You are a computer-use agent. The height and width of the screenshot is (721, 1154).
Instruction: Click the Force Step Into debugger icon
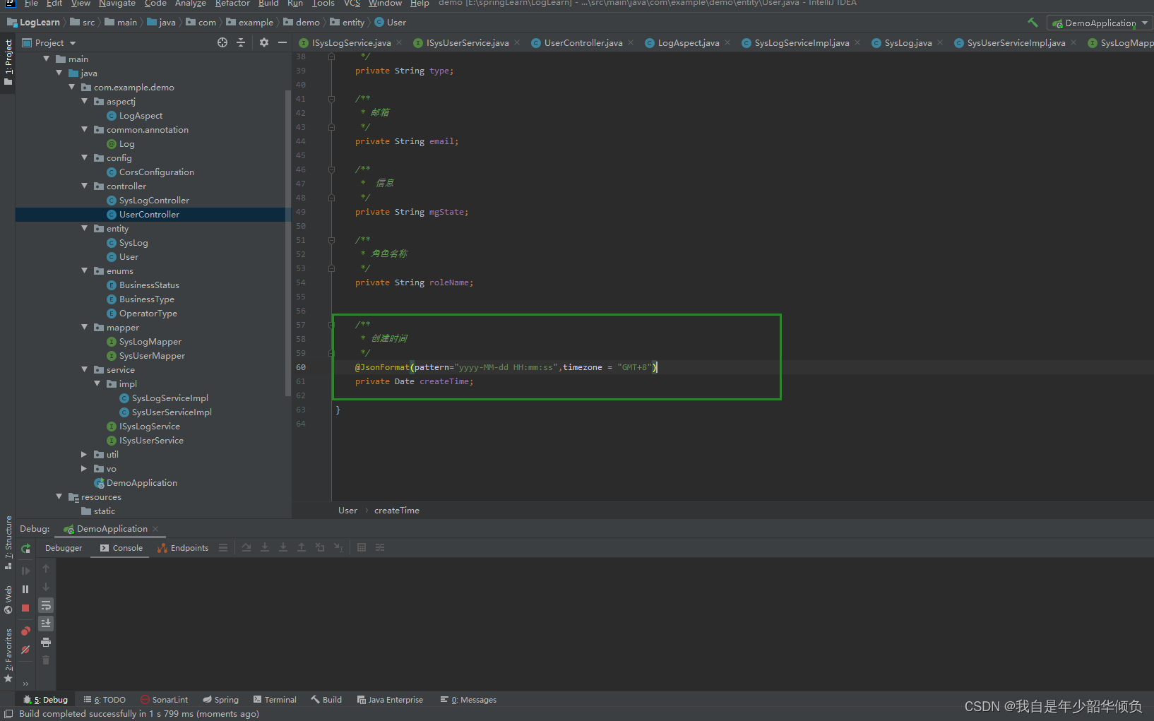(x=283, y=547)
